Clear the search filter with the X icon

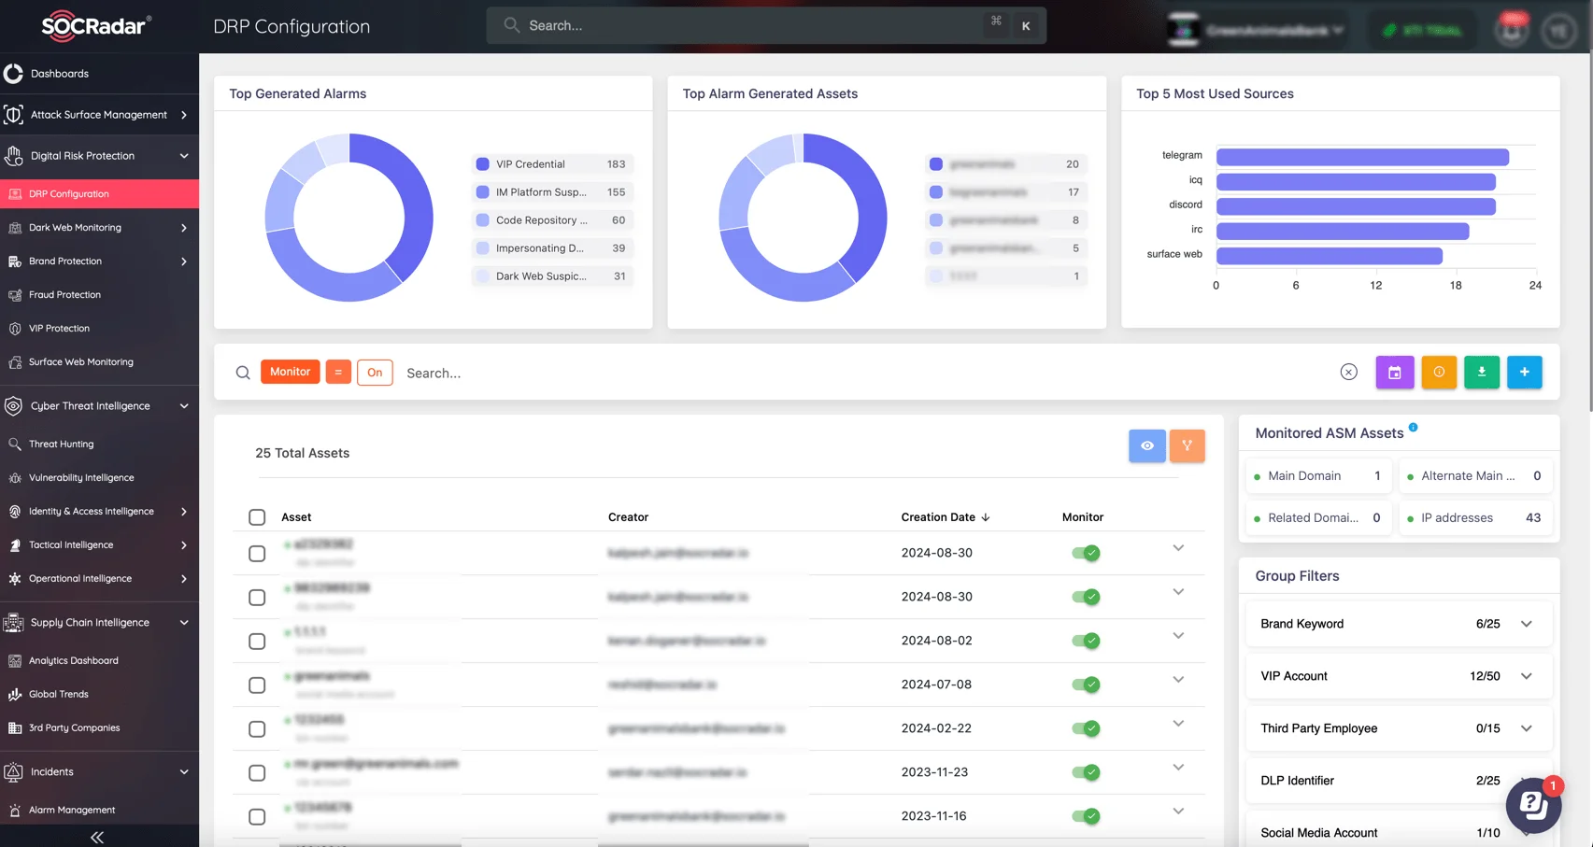1348,372
